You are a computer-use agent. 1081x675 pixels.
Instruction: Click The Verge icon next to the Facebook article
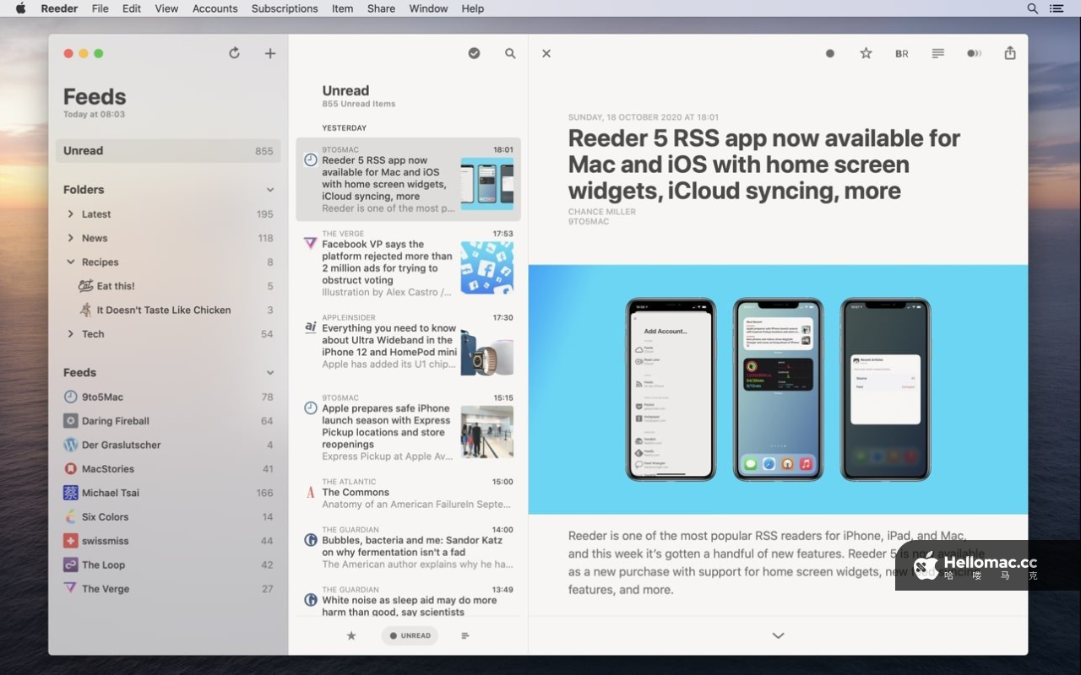[310, 243]
